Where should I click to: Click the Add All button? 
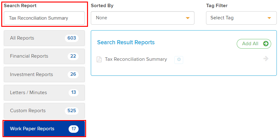tap(254, 44)
